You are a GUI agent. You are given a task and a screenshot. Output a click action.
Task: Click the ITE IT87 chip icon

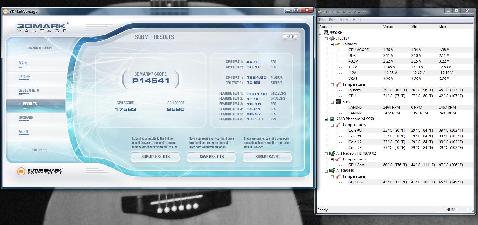coord(332,38)
